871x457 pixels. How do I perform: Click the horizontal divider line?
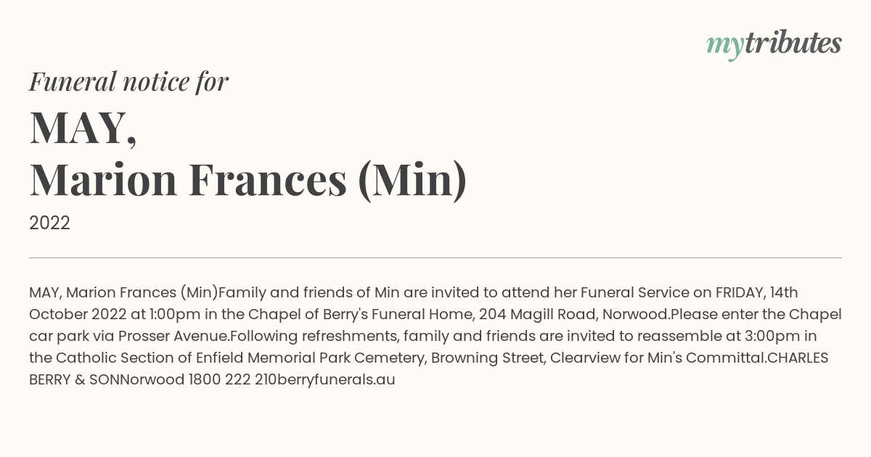coord(435,258)
